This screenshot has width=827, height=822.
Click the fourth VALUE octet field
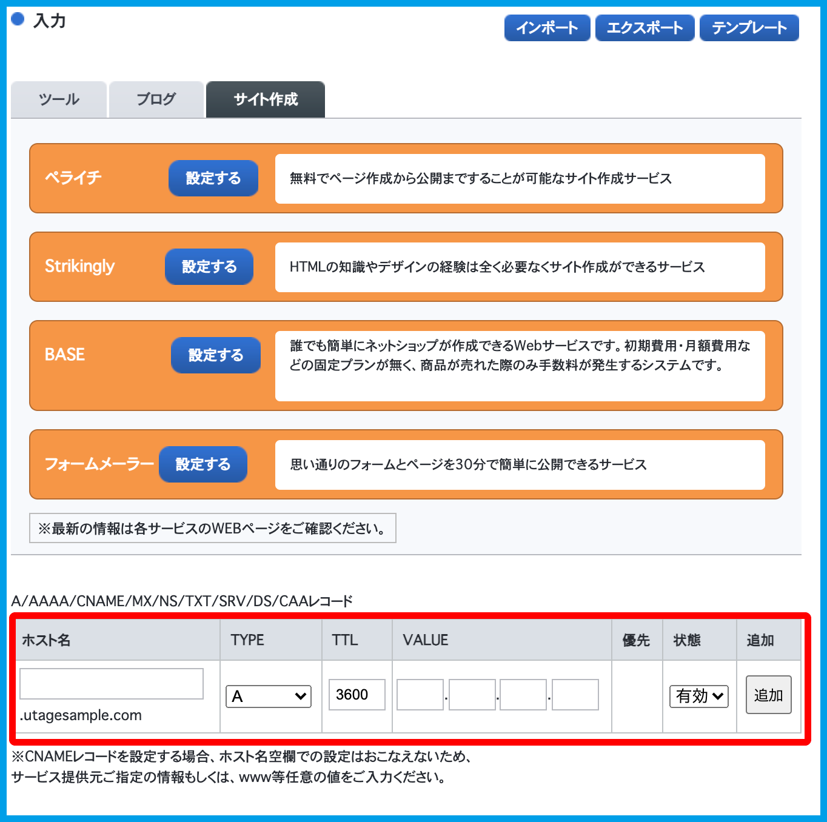(x=575, y=695)
